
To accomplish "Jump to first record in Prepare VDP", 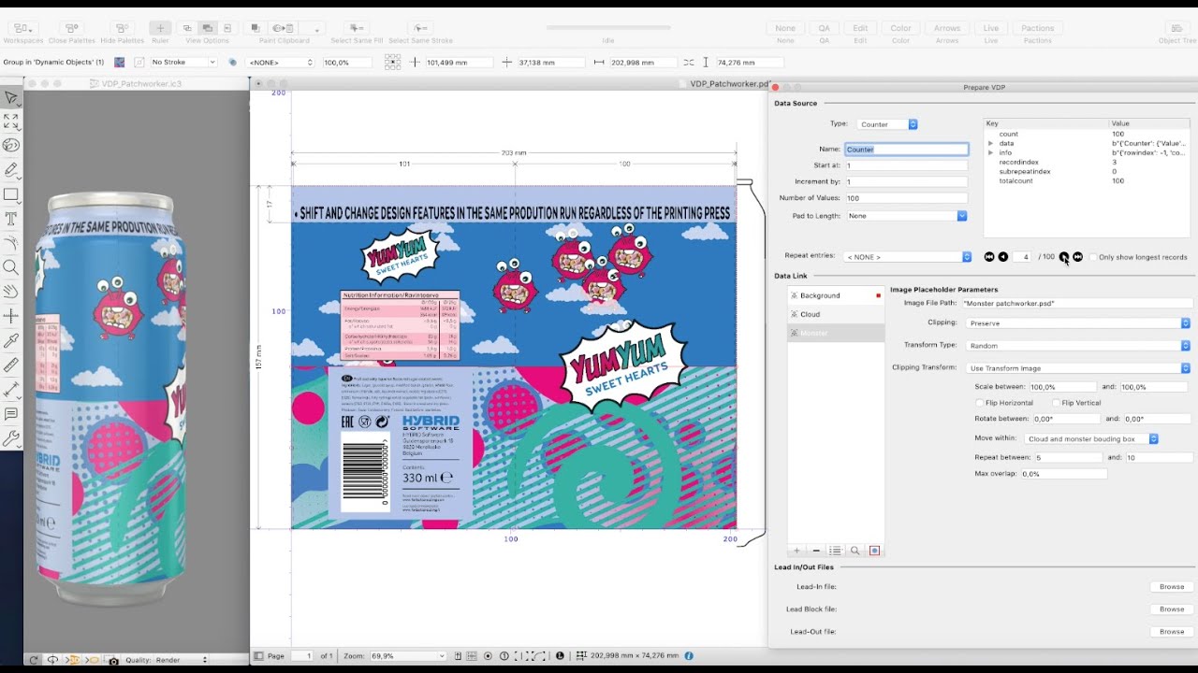I will point(989,257).
